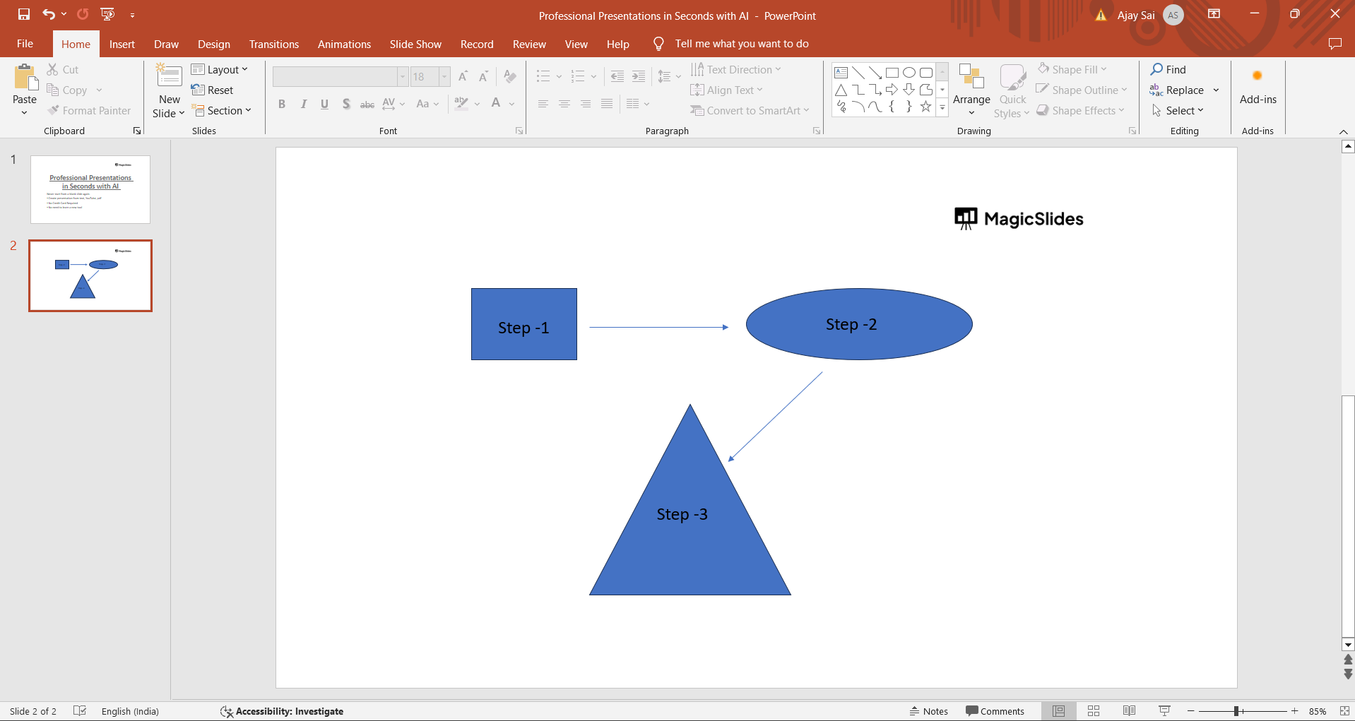The image size is (1355, 721).
Task: Open the Transitions ribbon tab
Action: pos(274,44)
